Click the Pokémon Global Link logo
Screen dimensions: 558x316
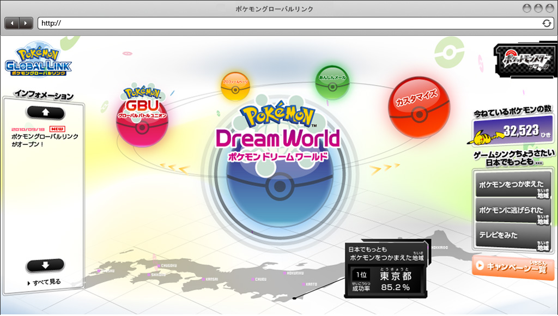(38, 62)
